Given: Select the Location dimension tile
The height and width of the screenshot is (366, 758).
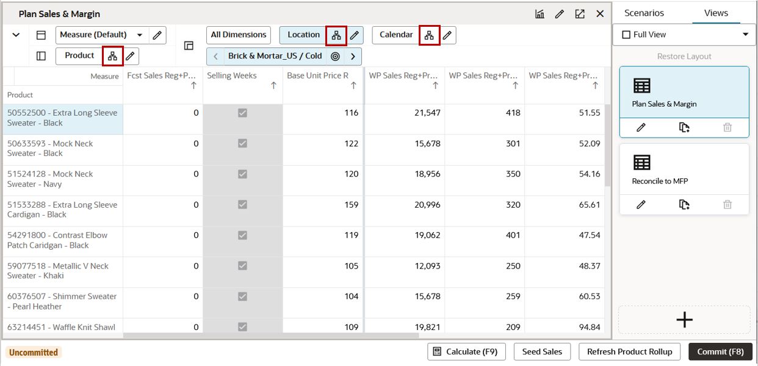Looking at the screenshot, I should [x=303, y=35].
